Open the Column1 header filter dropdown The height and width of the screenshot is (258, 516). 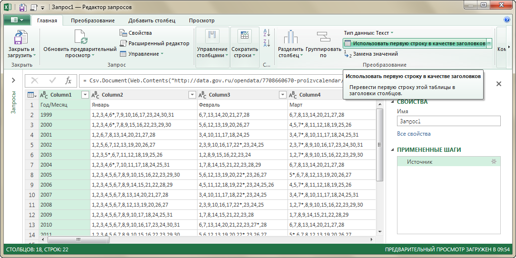(x=85, y=95)
